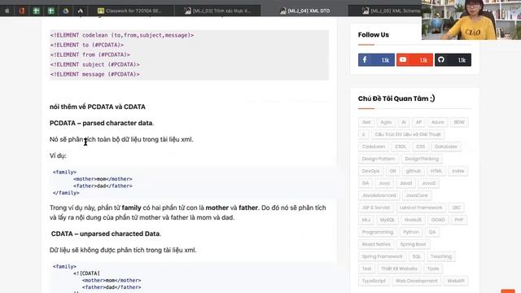Open the React Native tag

tap(376, 244)
